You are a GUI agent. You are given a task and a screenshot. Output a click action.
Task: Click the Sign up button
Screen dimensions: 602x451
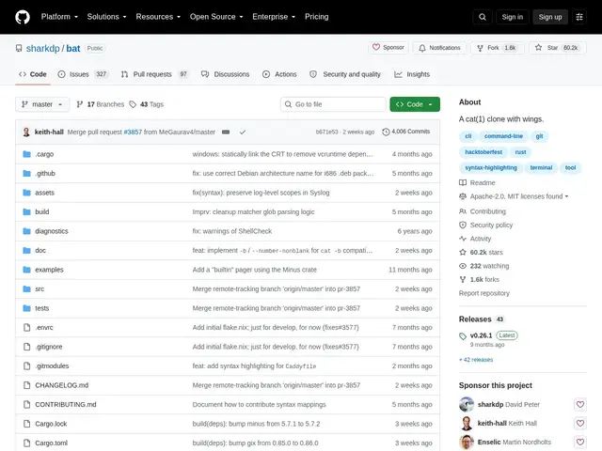550,17
